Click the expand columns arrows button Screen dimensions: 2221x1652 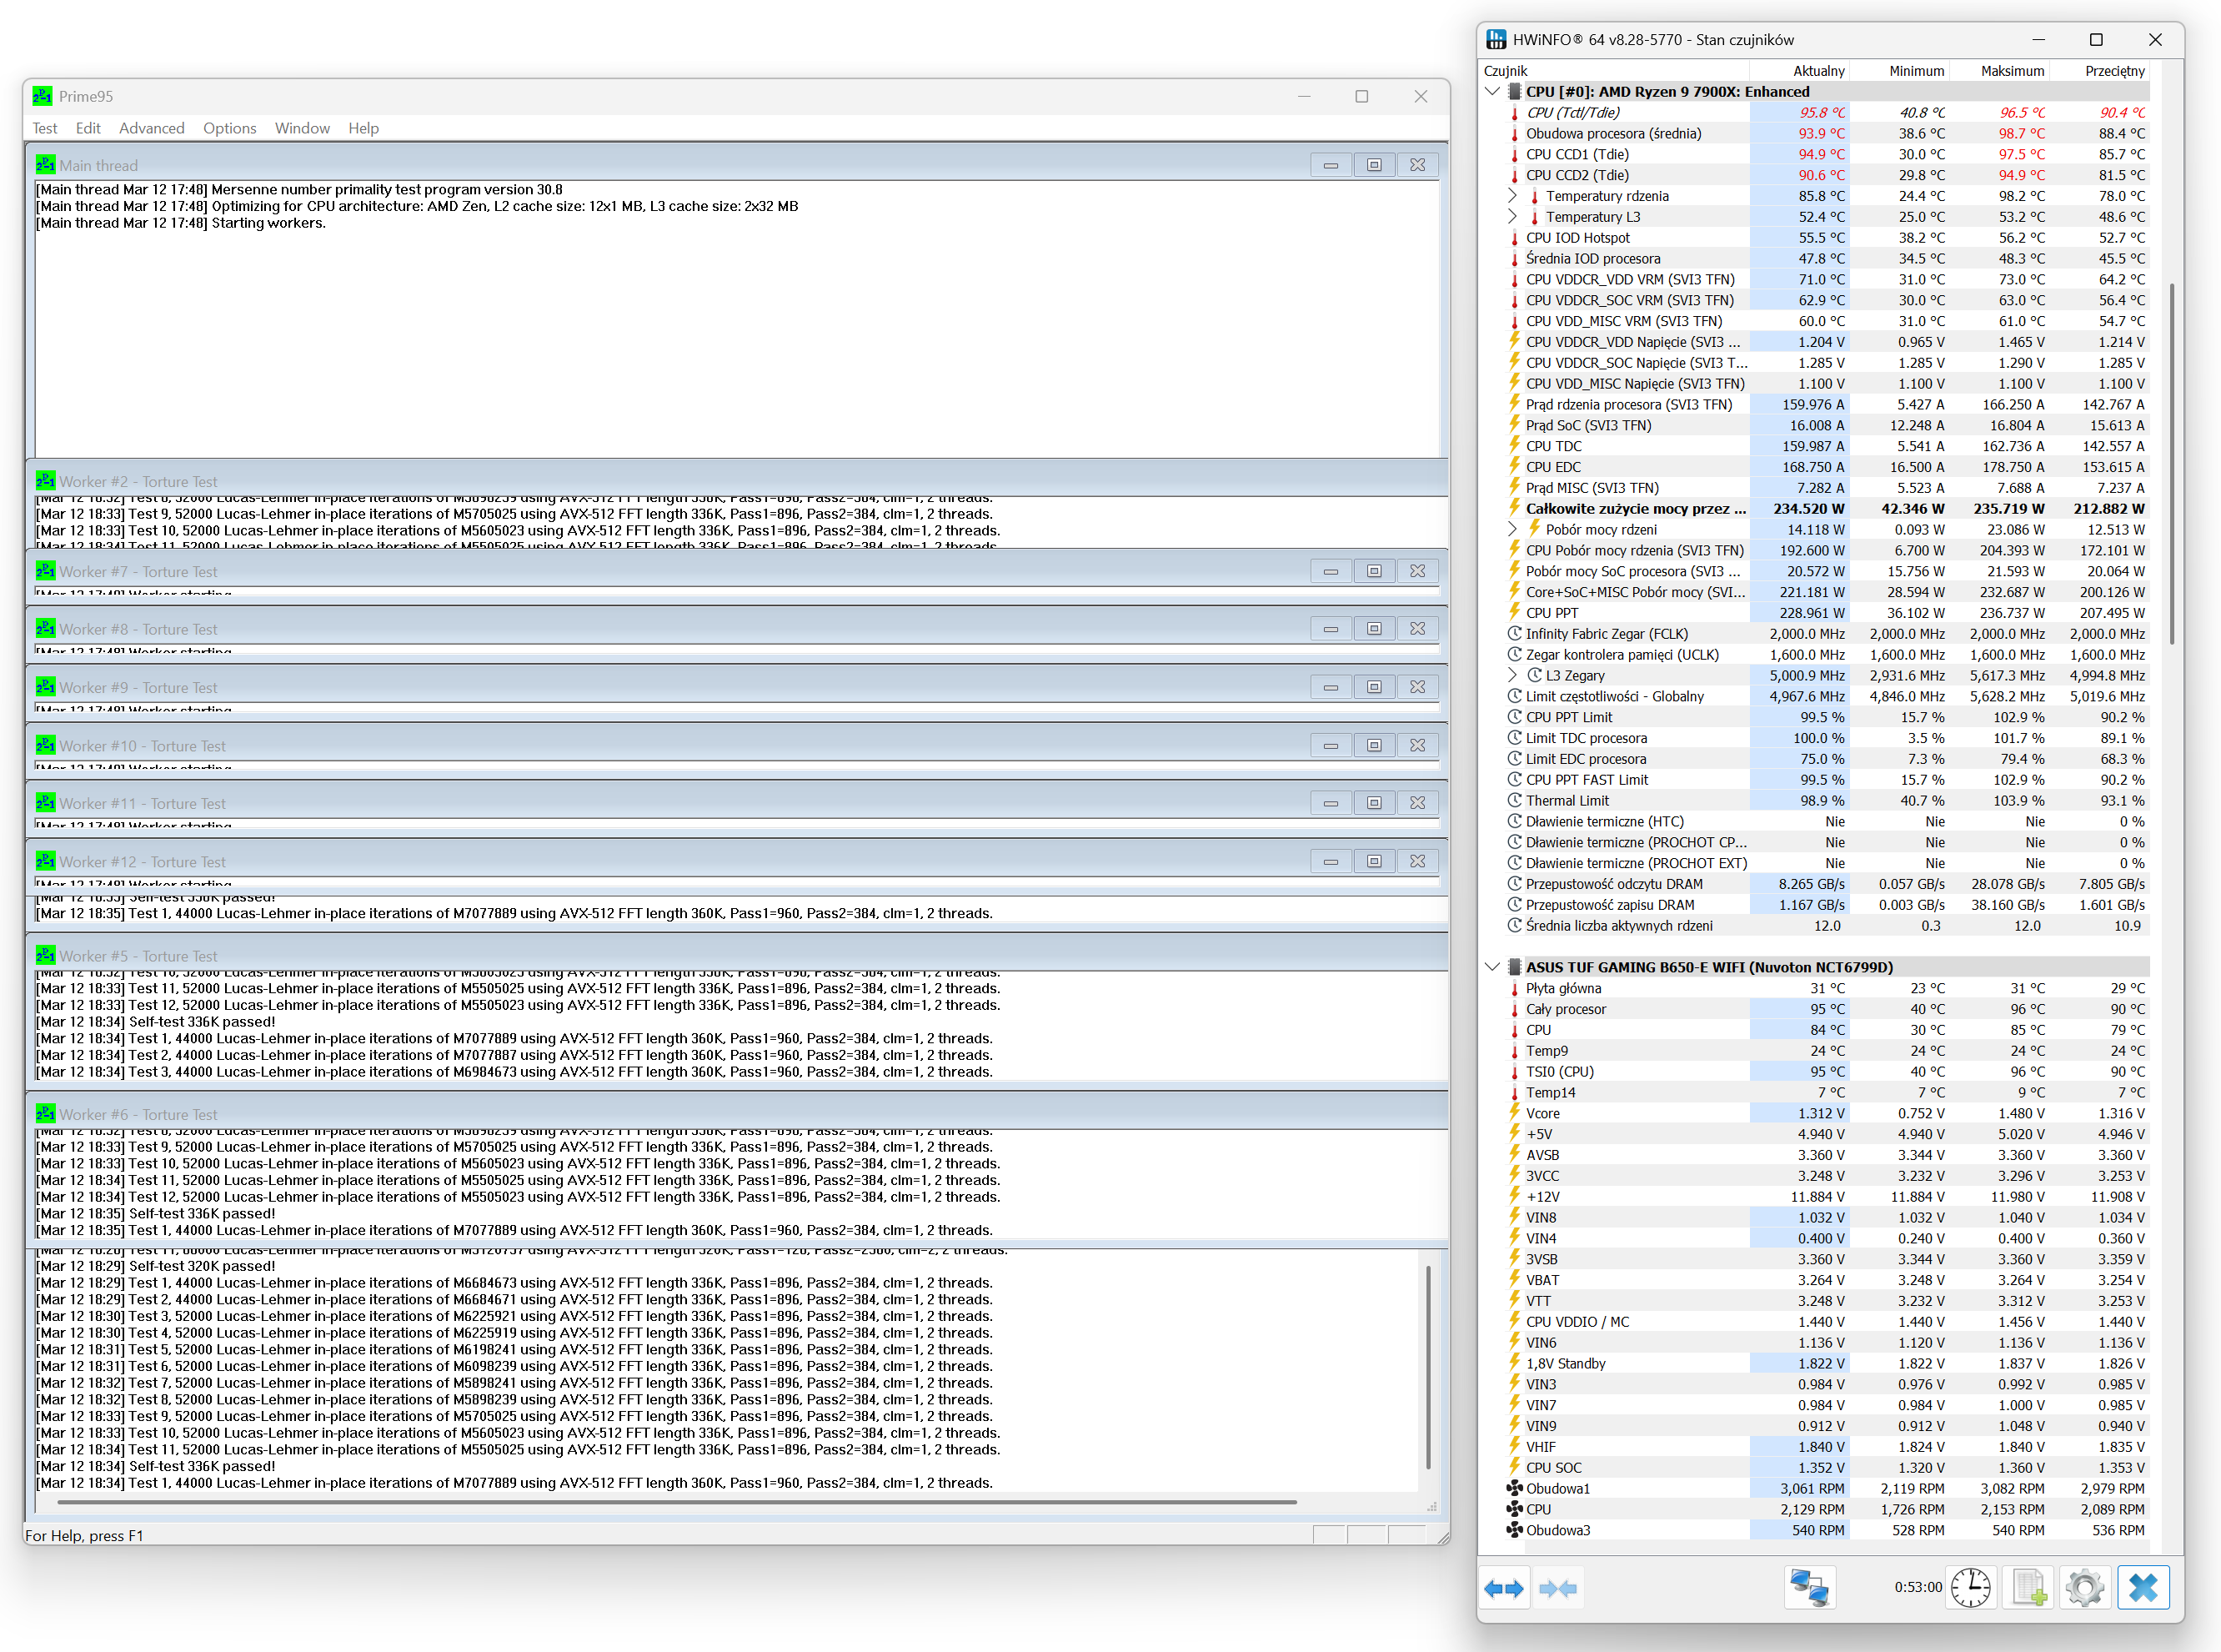click(x=1503, y=1588)
